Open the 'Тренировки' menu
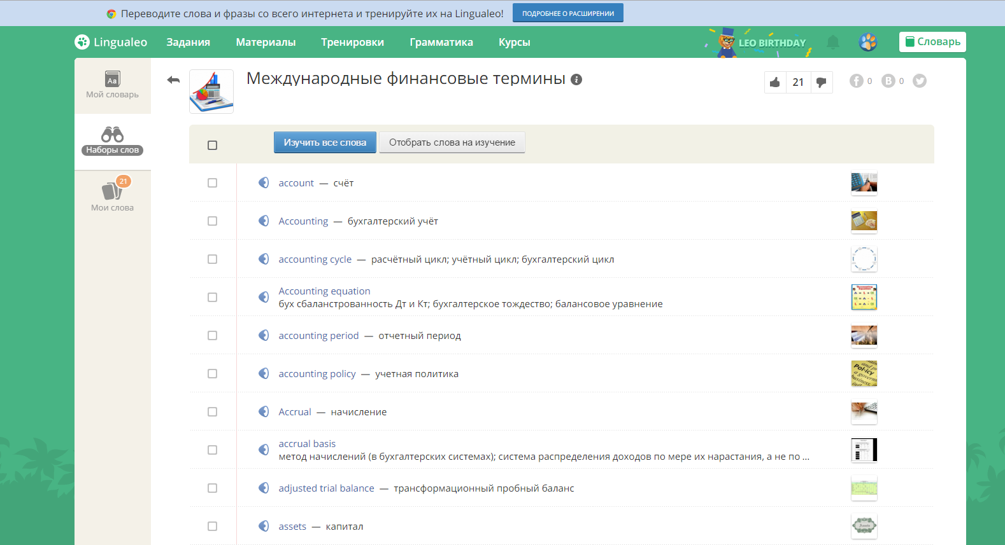This screenshot has height=545, width=1005. click(x=352, y=42)
